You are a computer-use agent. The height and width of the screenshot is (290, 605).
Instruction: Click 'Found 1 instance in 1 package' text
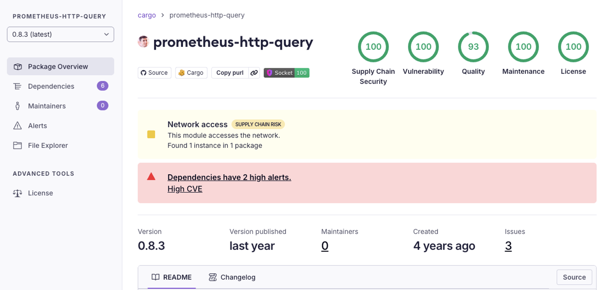point(215,146)
